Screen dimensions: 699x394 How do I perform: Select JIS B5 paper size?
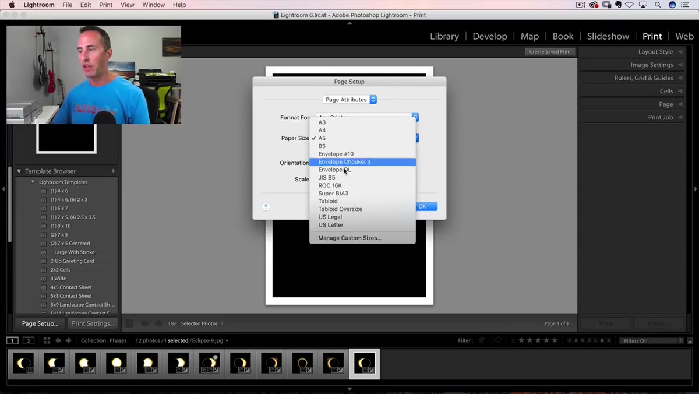362,178
